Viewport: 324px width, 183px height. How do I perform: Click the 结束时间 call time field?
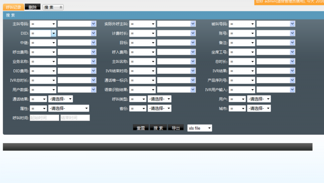(x=75, y=118)
